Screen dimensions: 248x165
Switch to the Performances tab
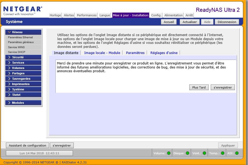(x=87, y=15)
